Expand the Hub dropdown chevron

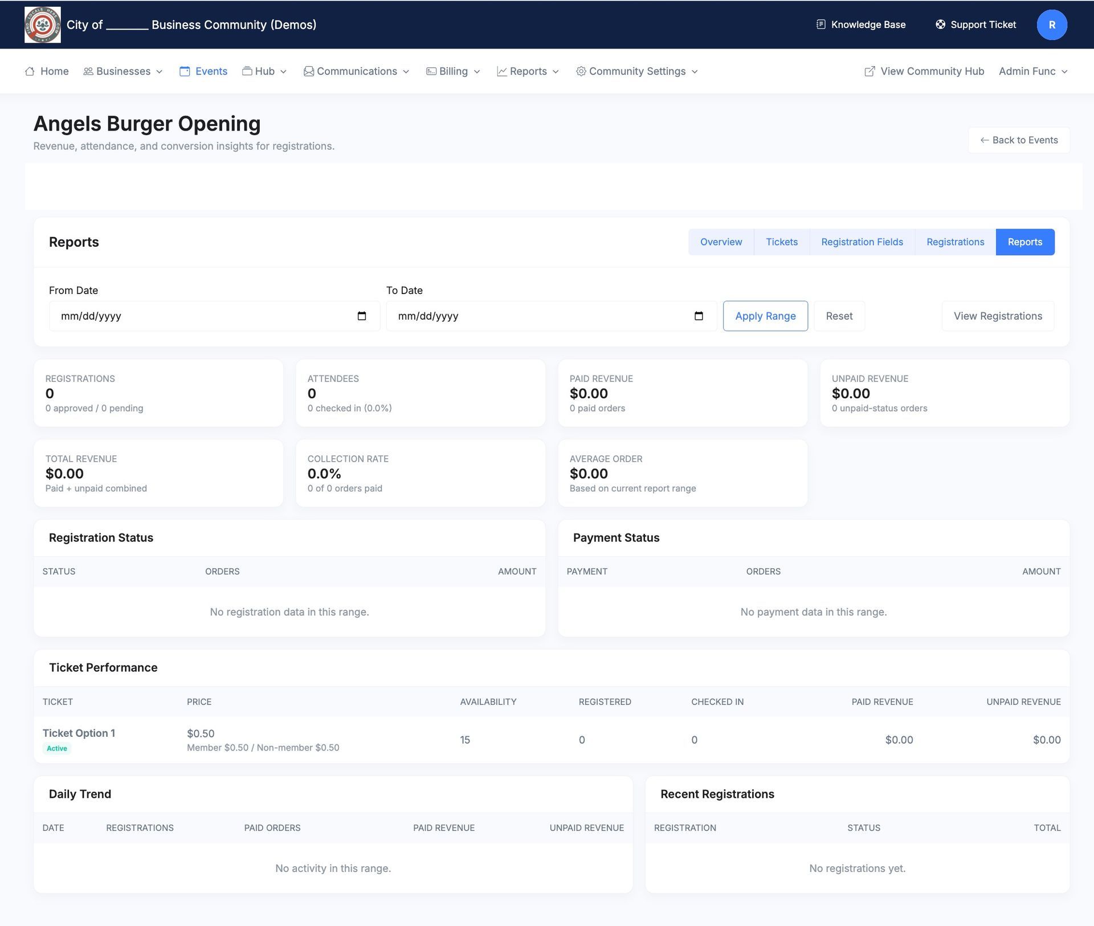click(284, 72)
